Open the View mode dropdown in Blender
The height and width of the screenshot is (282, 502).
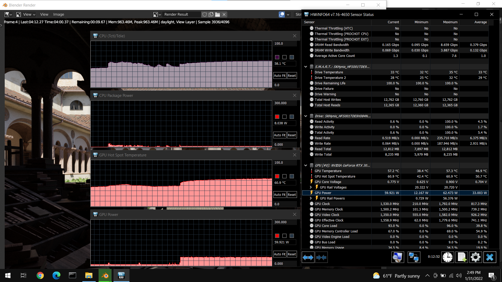[26, 14]
